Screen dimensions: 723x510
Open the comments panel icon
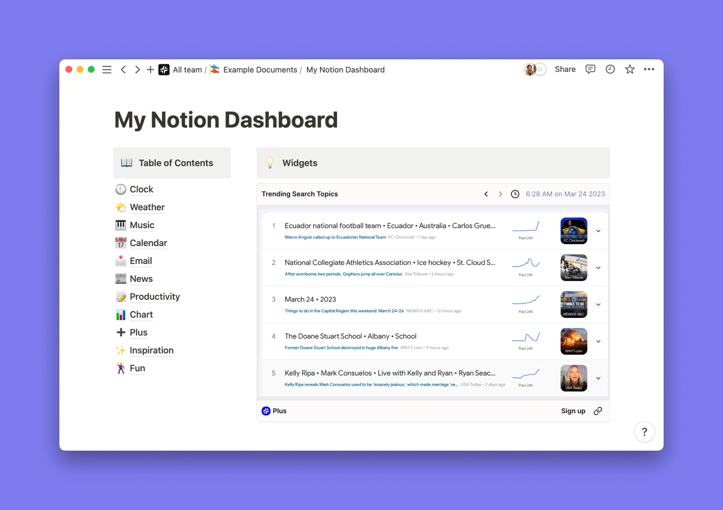pos(590,69)
